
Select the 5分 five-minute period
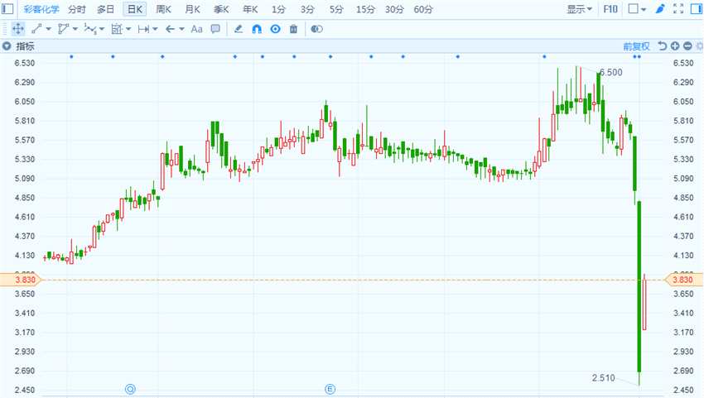point(336,9)
